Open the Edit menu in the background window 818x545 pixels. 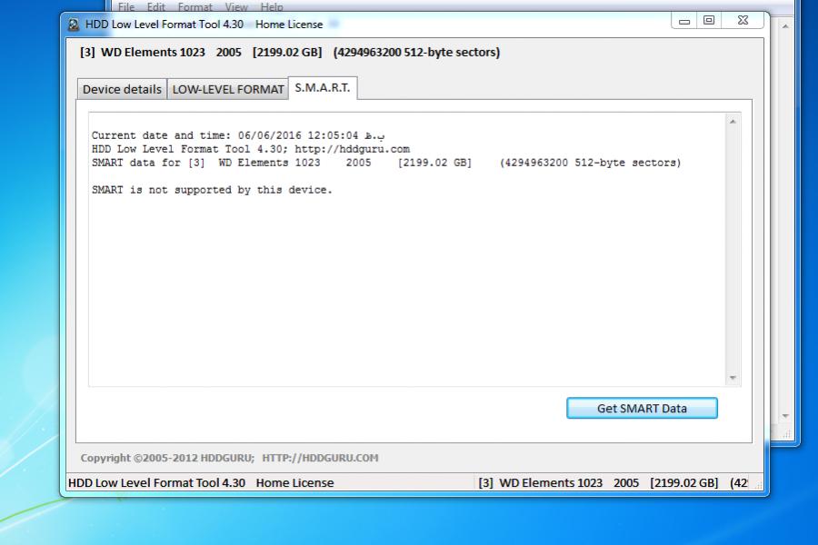coord(156,6)
